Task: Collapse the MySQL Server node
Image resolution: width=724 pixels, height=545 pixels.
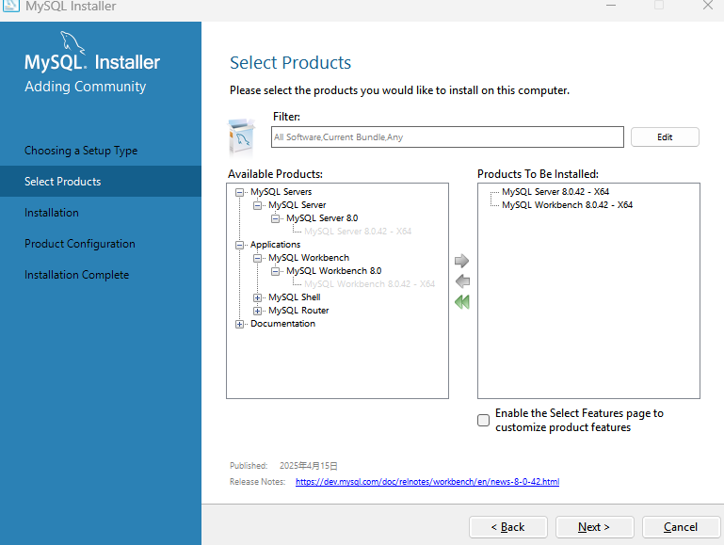Action: [x=257, y=205]
